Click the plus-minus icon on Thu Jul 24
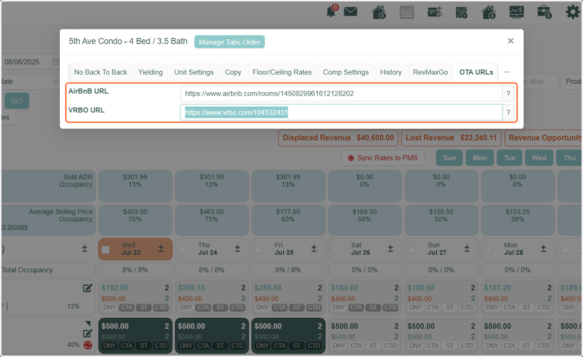The height and width of the screenshot is (357, 583). (x=238, y=248)
